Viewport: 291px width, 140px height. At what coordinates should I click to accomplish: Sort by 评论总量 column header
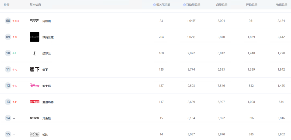[251, 5]
